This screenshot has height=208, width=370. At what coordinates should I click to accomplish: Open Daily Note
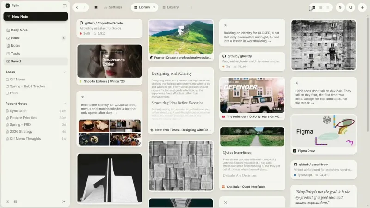(x=36, y=30)
